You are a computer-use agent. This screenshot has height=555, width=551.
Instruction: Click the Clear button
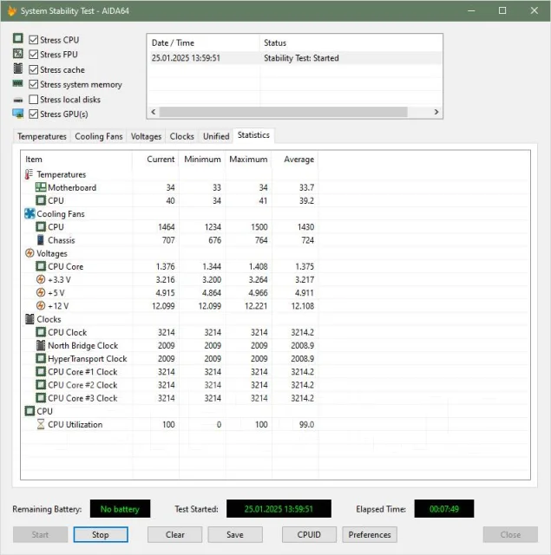coord(175,534)
